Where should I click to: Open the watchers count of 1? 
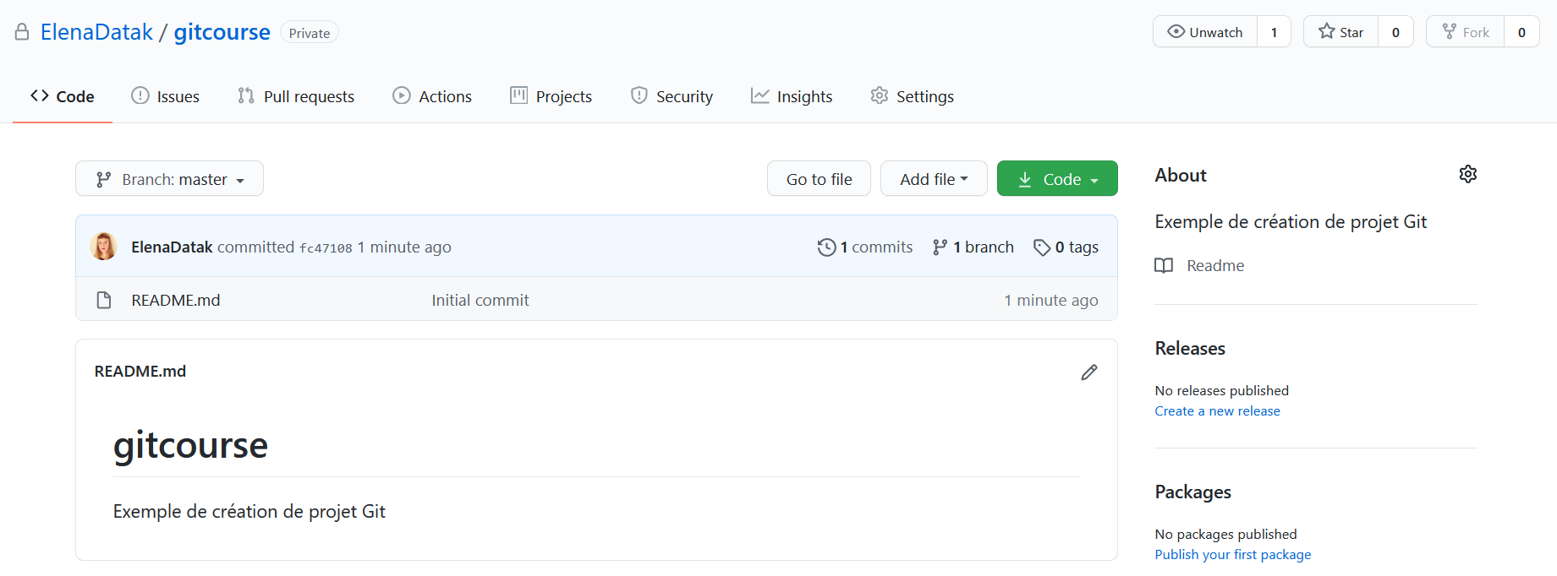[x=1274, y=32]
